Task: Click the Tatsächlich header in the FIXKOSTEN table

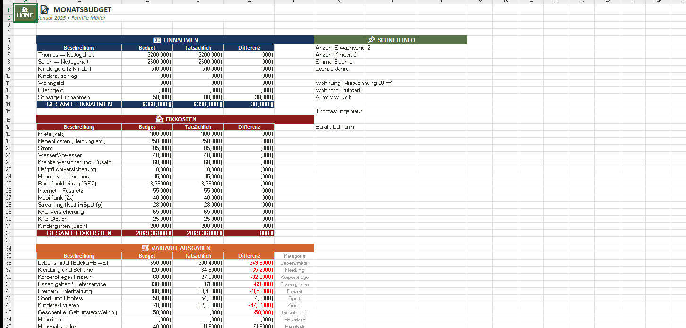Action: point(198,127)
